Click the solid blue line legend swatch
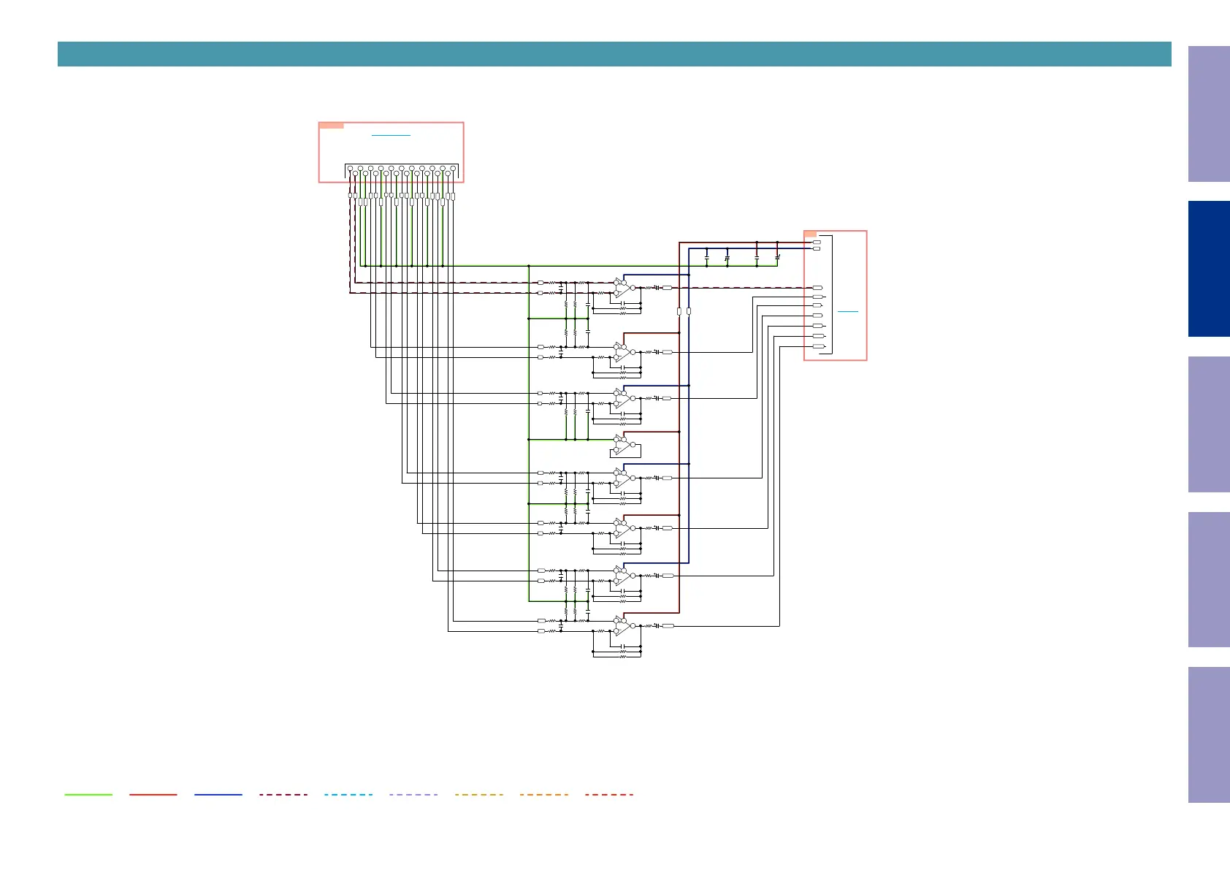Viewport: 1230px width, 870px height. [x=218, y=794]
